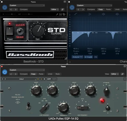Image resolution: width=127 pixels, height=121 pixels.
Task: Click Undo in Pultec window
Action: click(50, 74)
